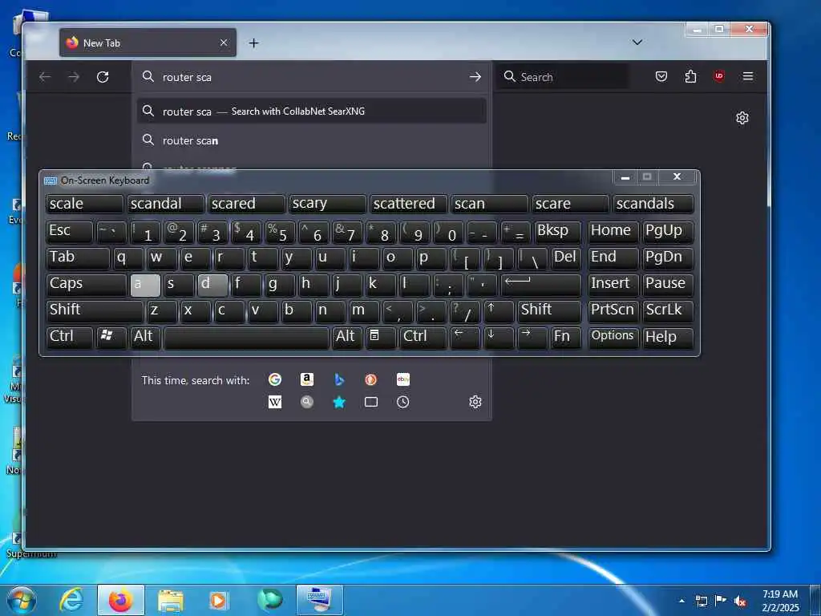The width and height of the screenshot is (821, 616).
Task: Toggle the left Alt key
Action: pyautogui.click(x=146, y=338)
